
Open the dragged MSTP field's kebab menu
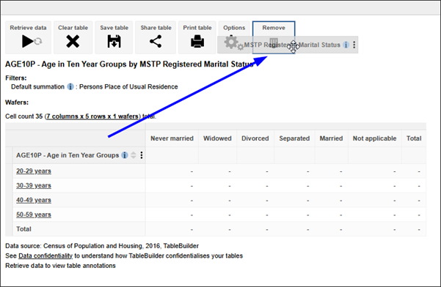coord(354,45)
